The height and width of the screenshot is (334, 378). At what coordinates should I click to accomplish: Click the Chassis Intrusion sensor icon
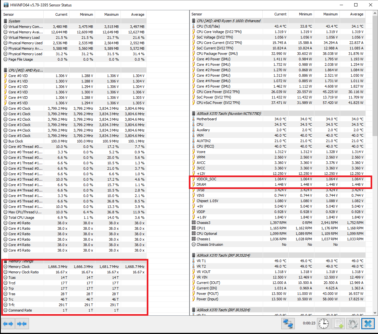coord(193,244)
